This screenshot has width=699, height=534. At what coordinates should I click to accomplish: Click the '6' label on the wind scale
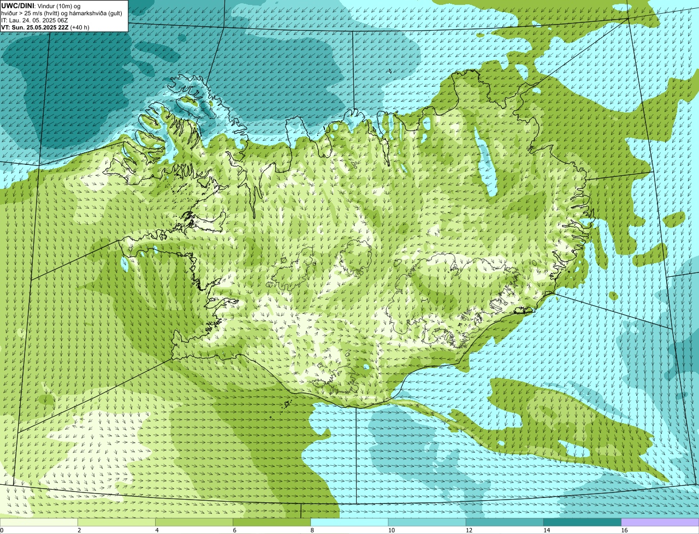point(234,530)
